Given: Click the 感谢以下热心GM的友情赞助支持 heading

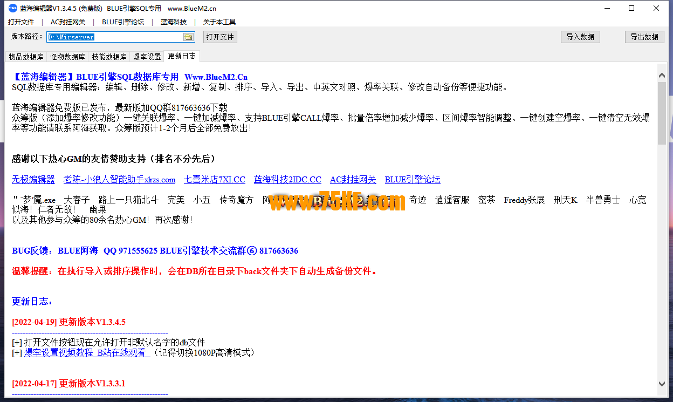Looking at the screenshot, I should 114,159.
